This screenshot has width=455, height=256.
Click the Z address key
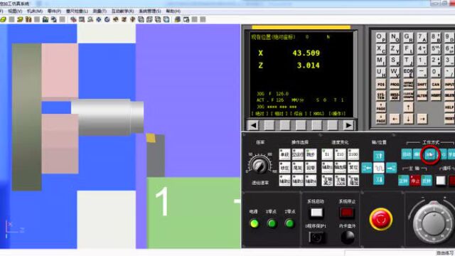tap(395, 49)
